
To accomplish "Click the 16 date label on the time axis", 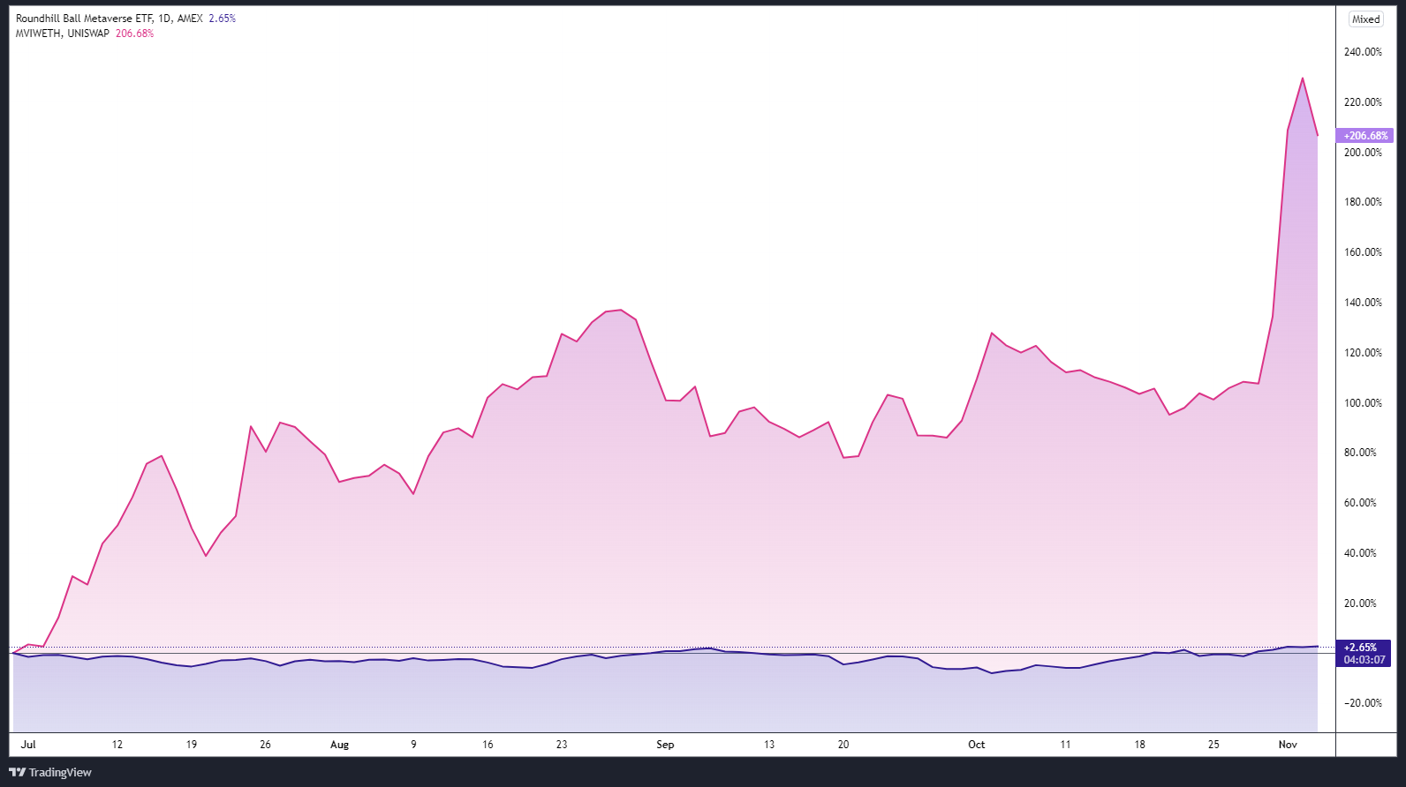I will point(488,745).
